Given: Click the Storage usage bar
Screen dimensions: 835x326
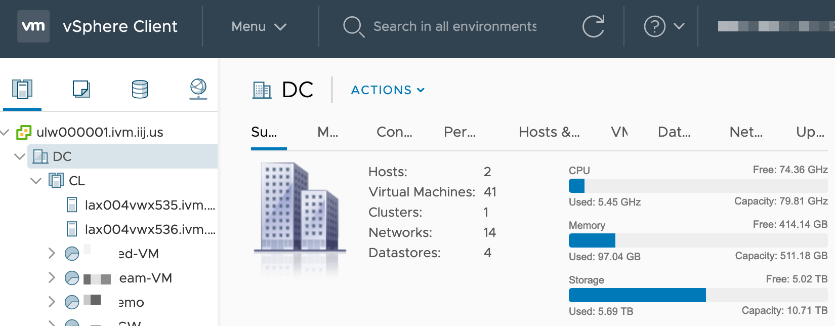Looking at the screenshot, I should tap(698, 295).
